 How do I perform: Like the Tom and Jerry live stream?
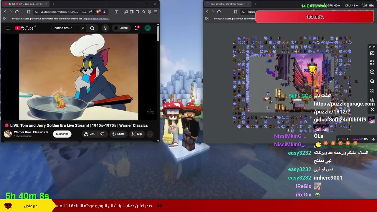(89, 134)
